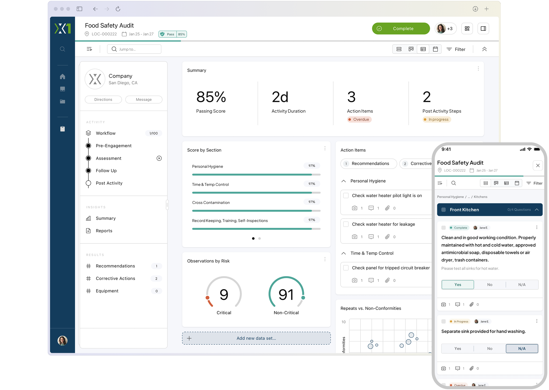The width and height of the screenshot is (549, 390).
Task: Click the QR code icon button
Action: click(x=467, y=29)
